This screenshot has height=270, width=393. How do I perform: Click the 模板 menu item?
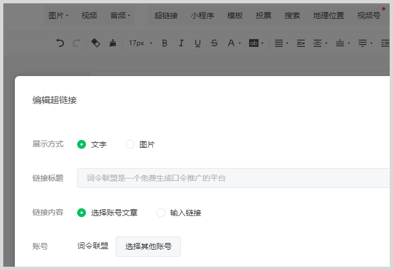click(235, 15)
